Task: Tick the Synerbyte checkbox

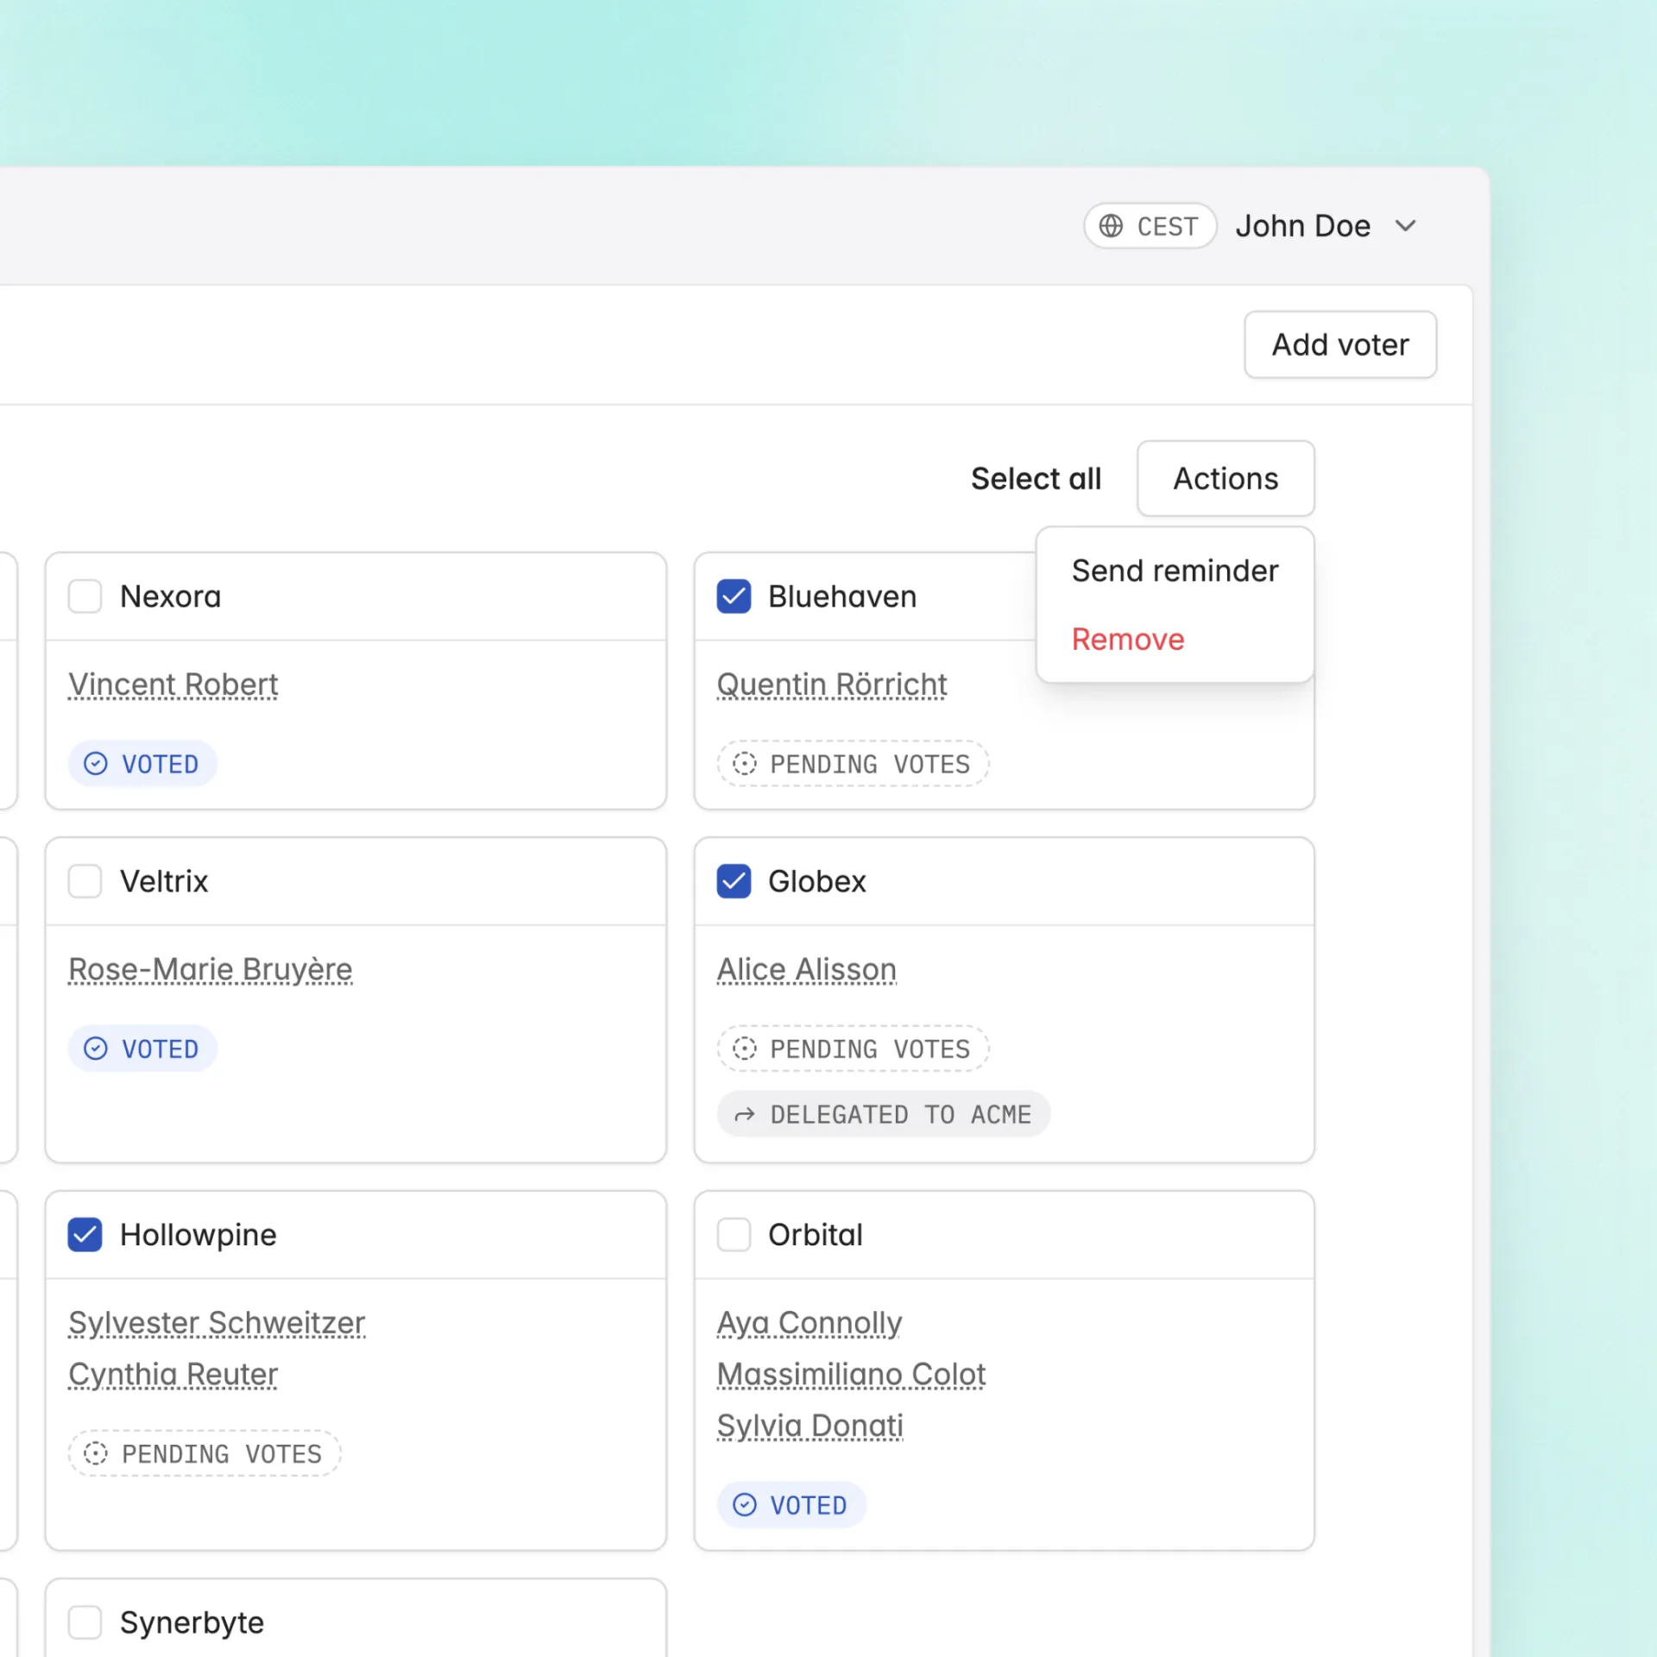Action: [x=85, y=1622]
